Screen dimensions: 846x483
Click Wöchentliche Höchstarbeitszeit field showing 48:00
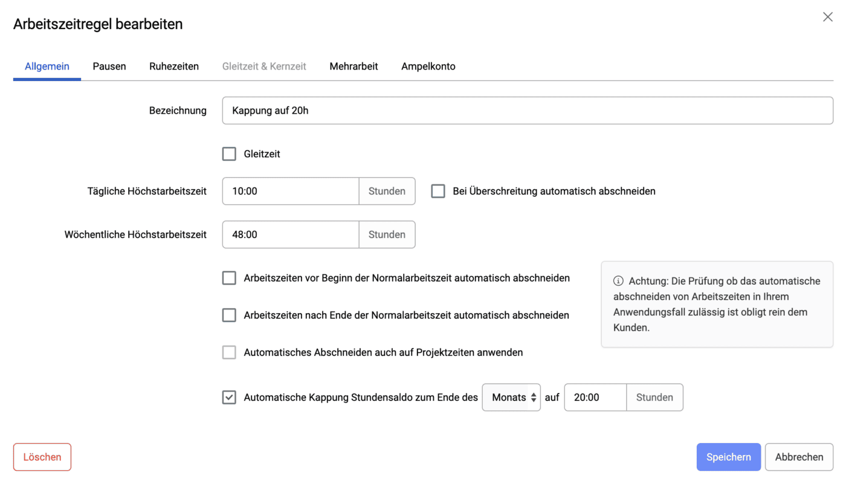(291, 235)
